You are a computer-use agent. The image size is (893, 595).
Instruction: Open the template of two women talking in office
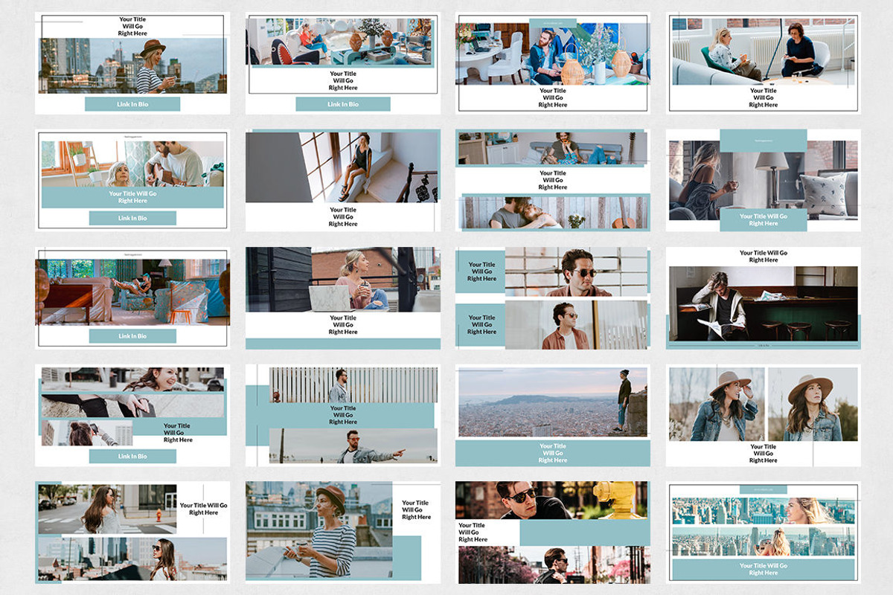click(764, 62)
